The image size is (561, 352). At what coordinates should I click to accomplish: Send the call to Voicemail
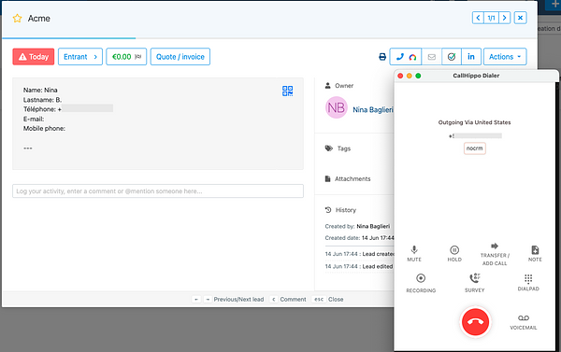(x=524, y=322)
